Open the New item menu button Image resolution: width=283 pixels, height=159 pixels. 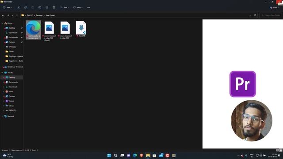click(x=8, y=8)
